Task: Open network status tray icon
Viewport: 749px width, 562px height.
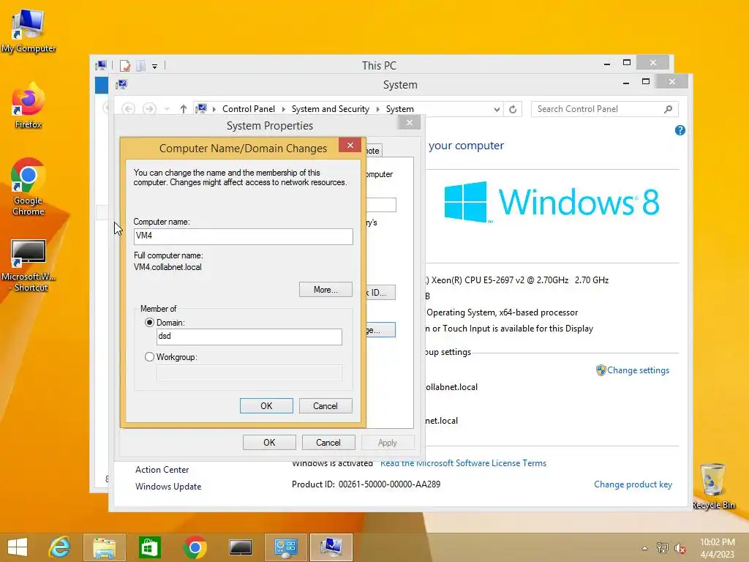Action: tap(662, 548)
